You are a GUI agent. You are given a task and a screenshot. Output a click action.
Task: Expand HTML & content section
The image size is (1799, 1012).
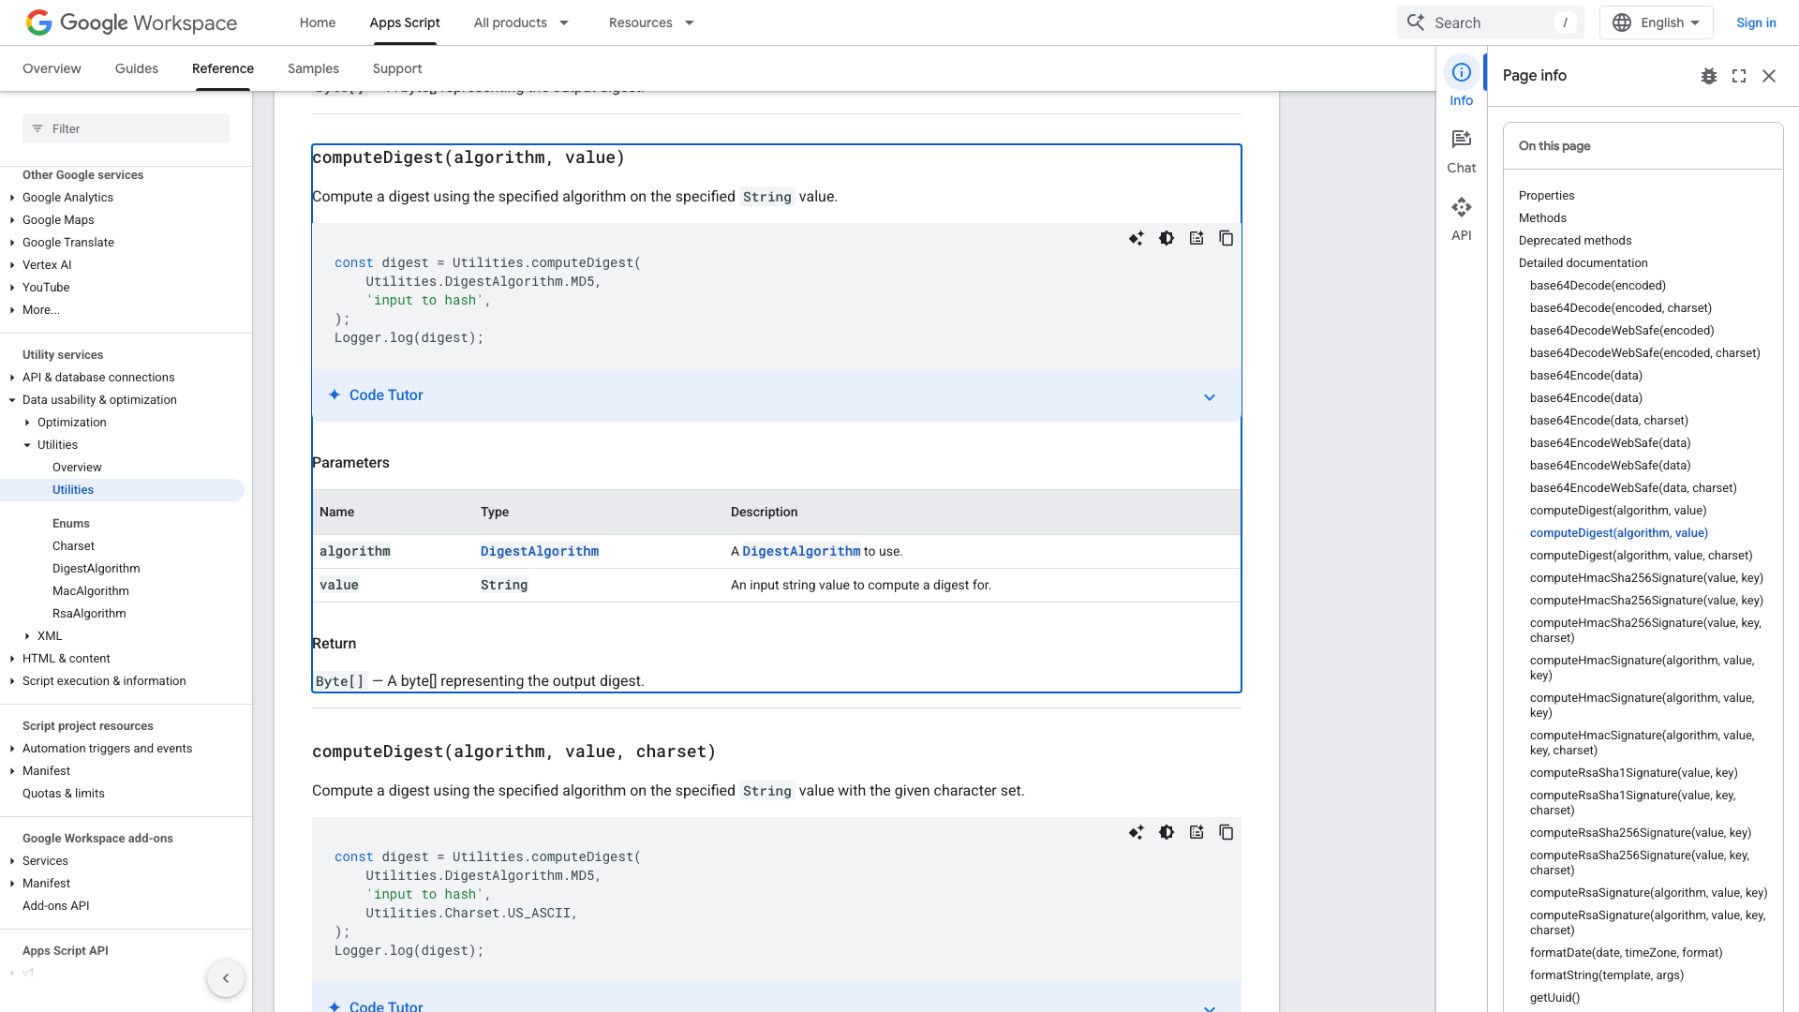(12, 659)
